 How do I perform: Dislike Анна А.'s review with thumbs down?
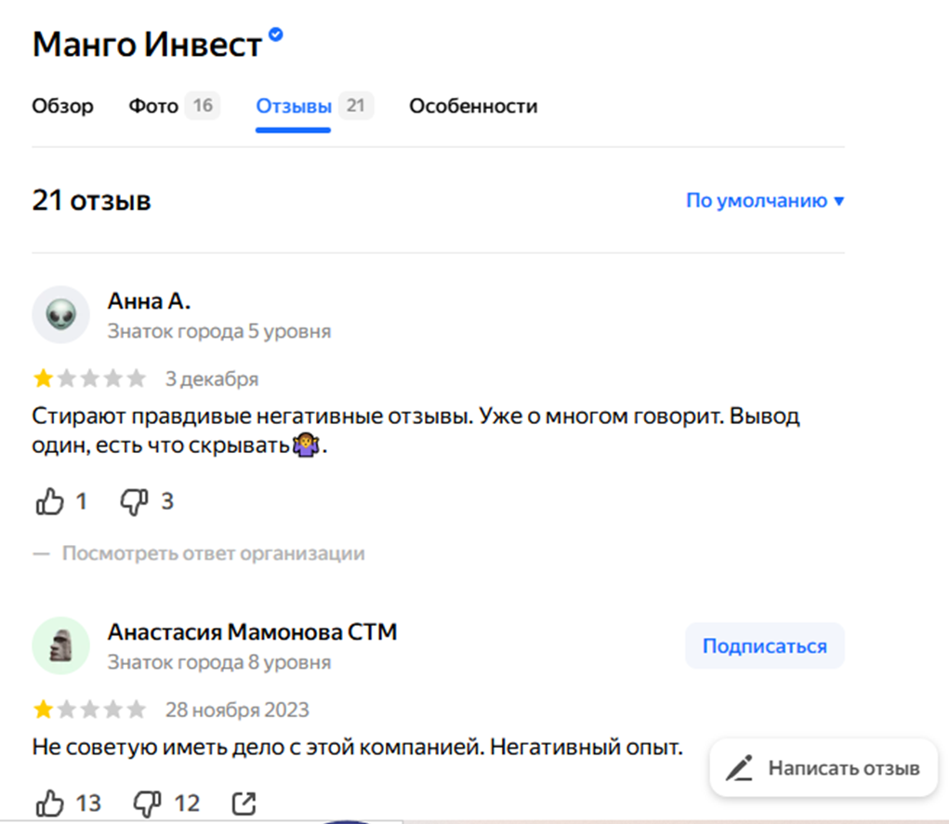click(x=133, y=501)
